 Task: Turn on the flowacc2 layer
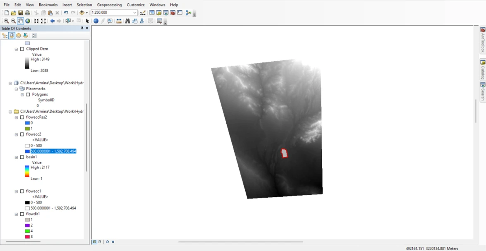(x=22, y=134)
